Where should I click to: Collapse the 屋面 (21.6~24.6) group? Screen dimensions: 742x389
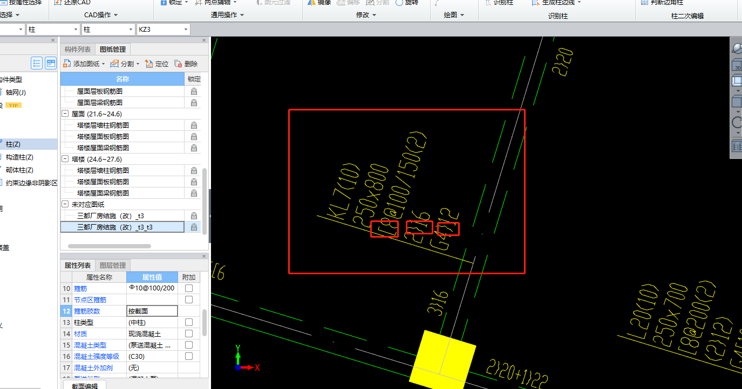click(65, 114)
